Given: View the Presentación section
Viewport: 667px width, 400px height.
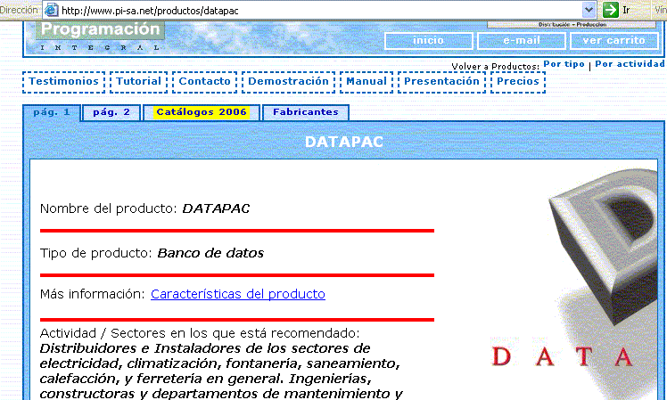Looking at the screenshot, I should (441, 82).
